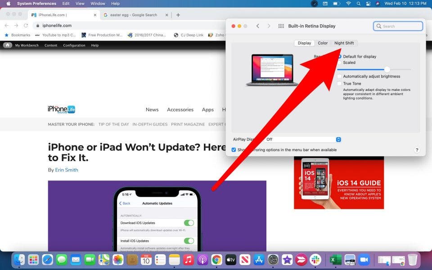Launch Safari from the Dock
The width and height of the screenshot is (432, 270).
pos(47,260)
